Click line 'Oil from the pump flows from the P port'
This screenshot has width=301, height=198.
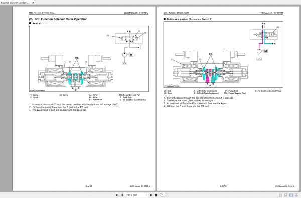tap(60, 107)
